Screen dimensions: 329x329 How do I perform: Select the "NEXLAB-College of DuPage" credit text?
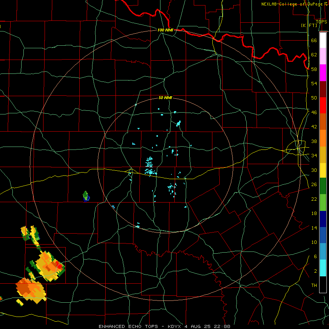292,4
